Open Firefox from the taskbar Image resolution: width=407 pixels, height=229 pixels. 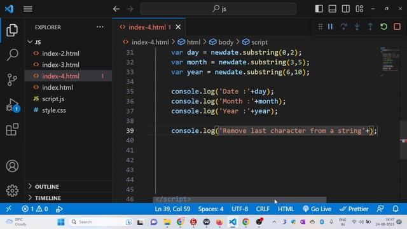click(x=219, y=222)
